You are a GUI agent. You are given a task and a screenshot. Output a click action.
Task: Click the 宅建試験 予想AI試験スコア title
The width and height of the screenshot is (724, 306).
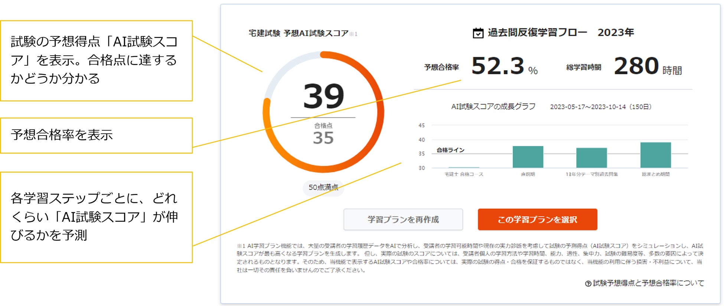coord(299,33)
